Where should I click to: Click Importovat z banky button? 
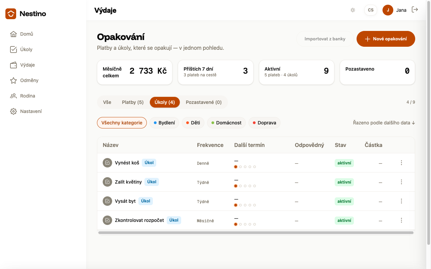click(325, 39)
